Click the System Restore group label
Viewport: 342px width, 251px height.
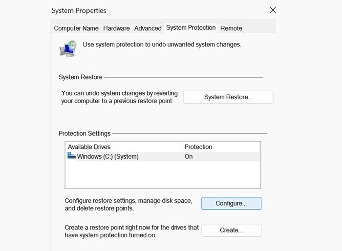coord(81,77)
